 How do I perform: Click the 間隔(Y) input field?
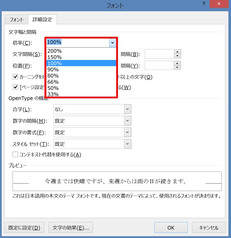159,65
